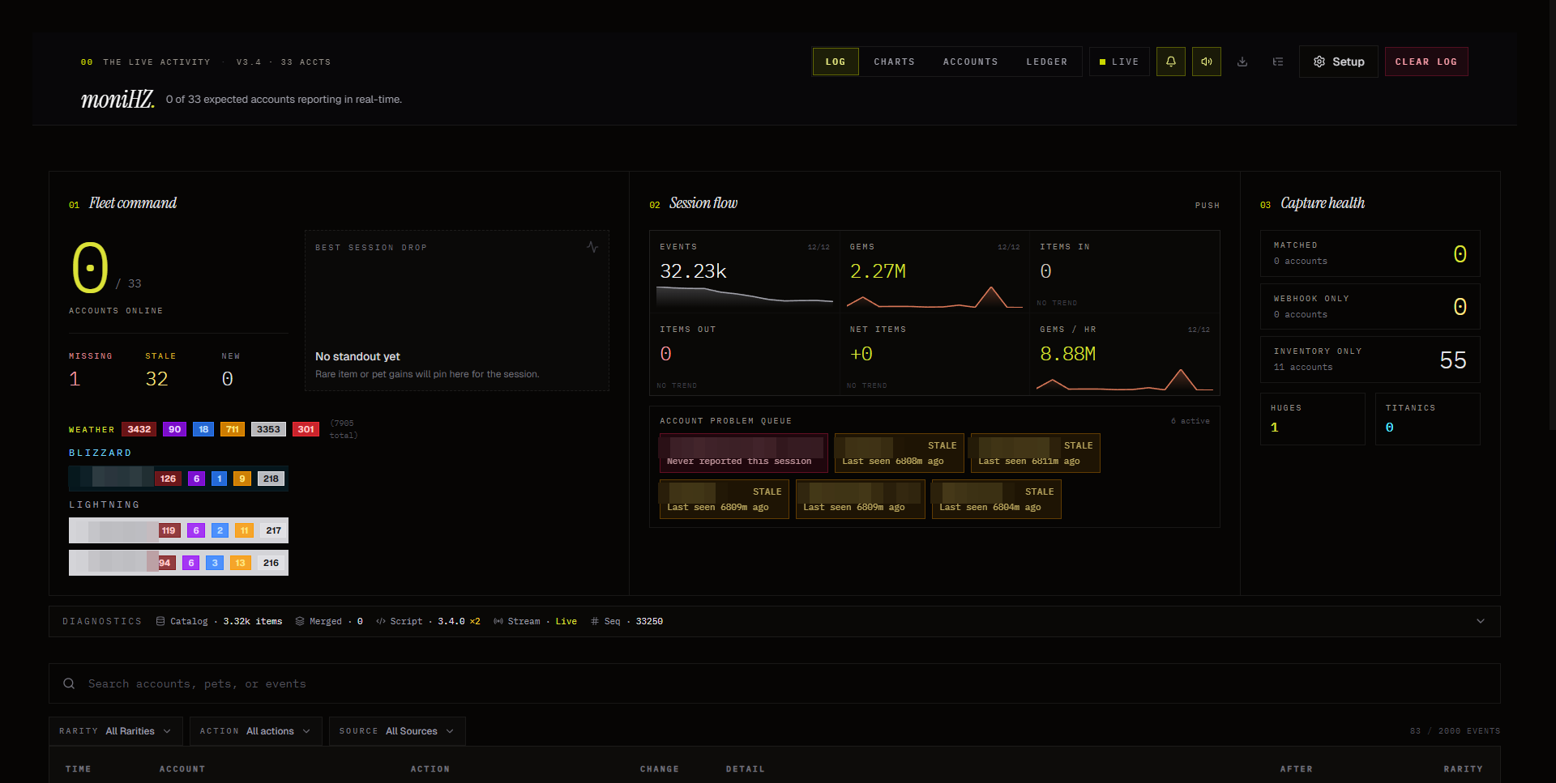The image size is (1556, 783).
Task: Click the Net Items +0 tile
Action: (x=934, y=355)
